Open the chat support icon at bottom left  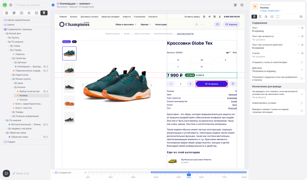click(x=6, y=173)
